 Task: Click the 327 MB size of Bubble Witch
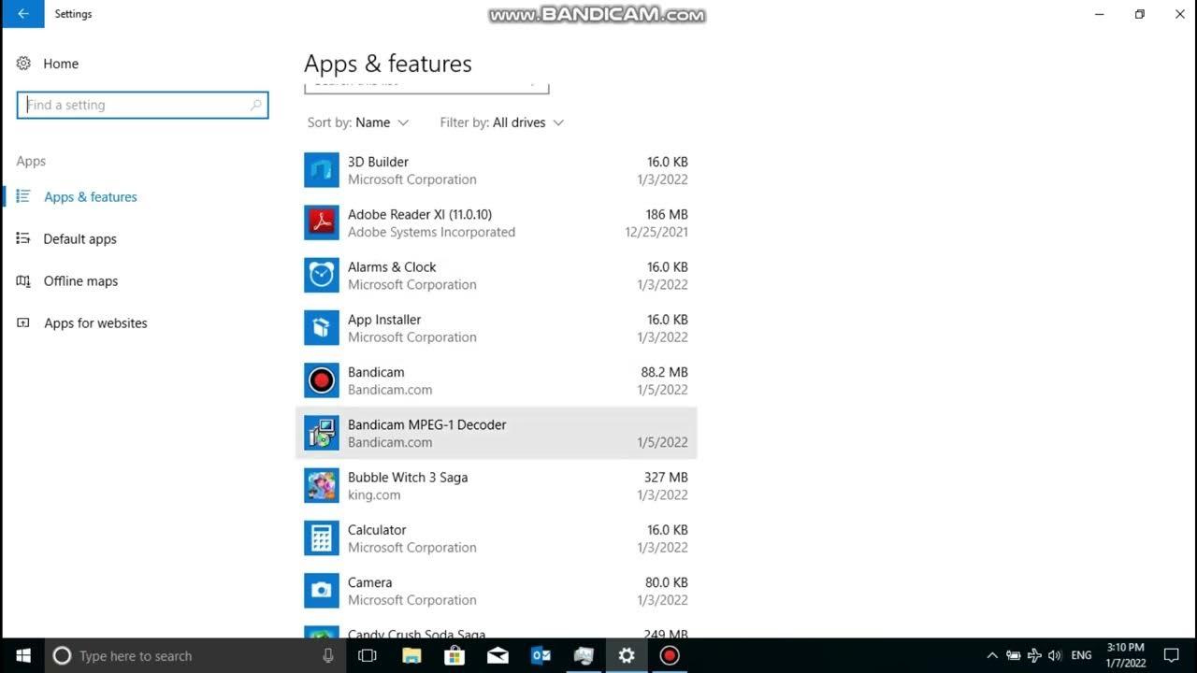coord(666,477)
